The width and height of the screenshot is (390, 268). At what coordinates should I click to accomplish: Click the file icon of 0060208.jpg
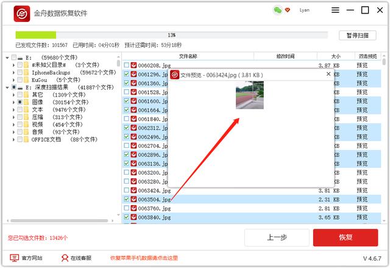(133, 65)
